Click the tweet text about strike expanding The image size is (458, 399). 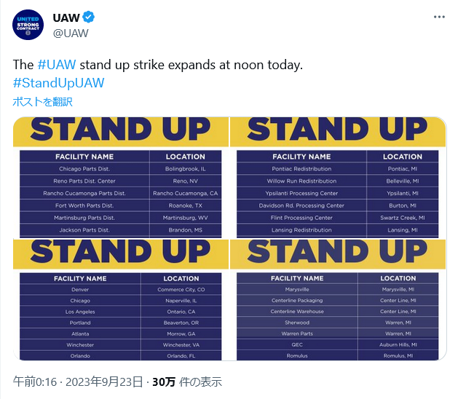[158, 65]
